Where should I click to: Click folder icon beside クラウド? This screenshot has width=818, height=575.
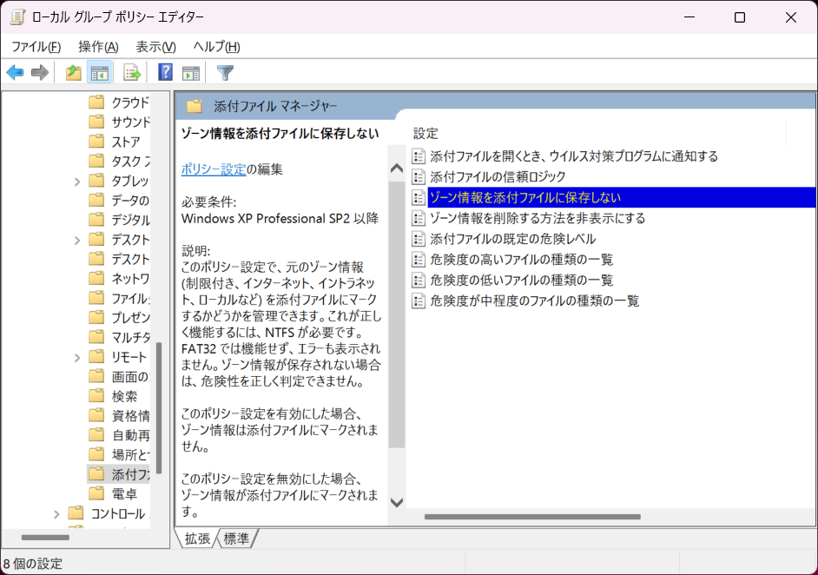coord(96,102)
